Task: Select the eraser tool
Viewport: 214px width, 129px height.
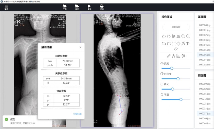Action: coord(176,49)
